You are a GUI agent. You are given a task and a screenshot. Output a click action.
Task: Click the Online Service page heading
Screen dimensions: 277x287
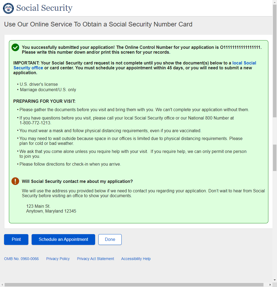click(x=98, y=24)
